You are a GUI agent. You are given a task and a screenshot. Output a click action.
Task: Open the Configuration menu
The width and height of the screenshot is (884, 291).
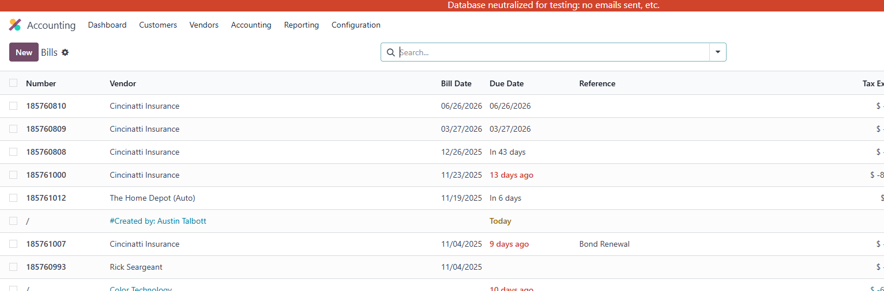[x=356, y=25]
